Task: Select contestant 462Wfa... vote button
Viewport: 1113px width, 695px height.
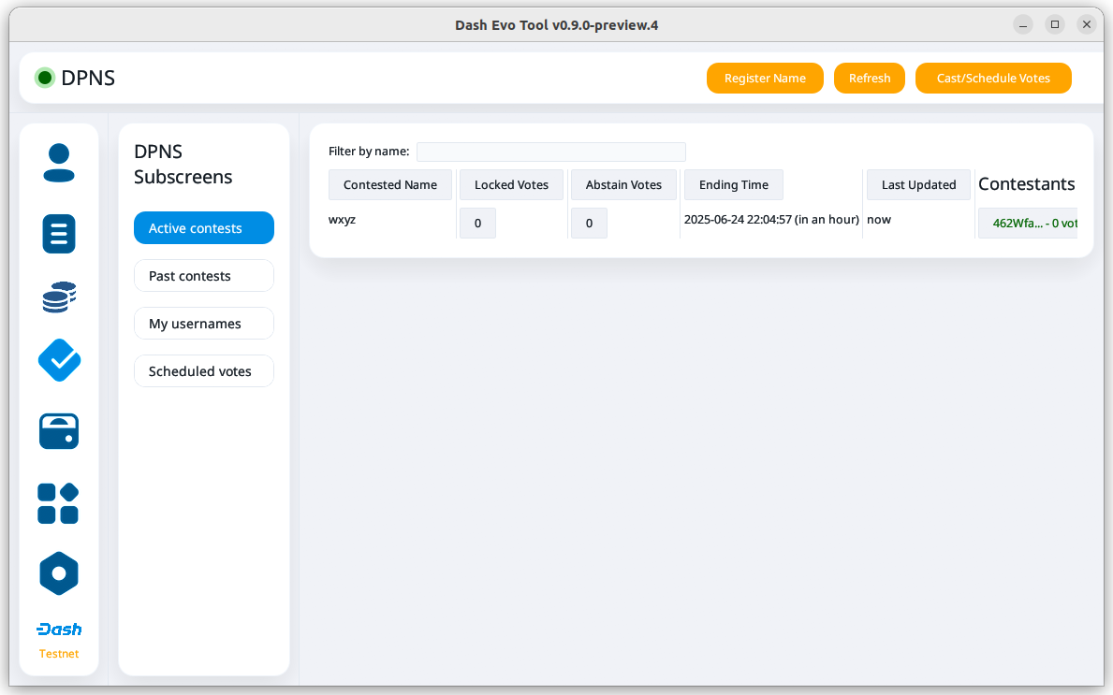Action: click(1028, 224)
